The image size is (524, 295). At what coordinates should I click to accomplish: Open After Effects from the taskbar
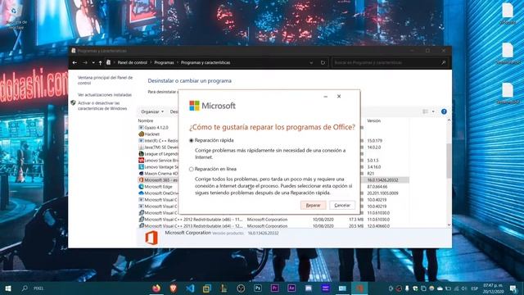(x=291, y=288)
